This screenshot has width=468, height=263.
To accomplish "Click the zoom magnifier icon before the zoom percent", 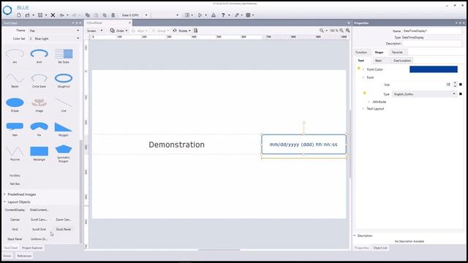I will pyautogui.click(x=322, y=31).
